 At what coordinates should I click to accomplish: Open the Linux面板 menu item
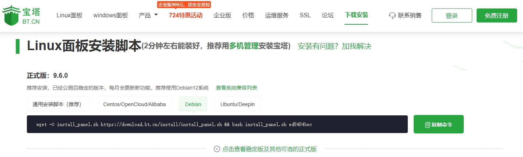click(70, 15)
